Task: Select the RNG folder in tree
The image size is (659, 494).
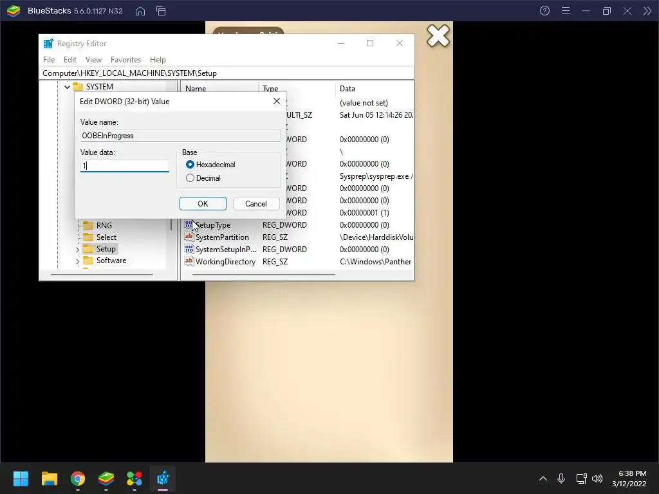Action: coord(104,226)
